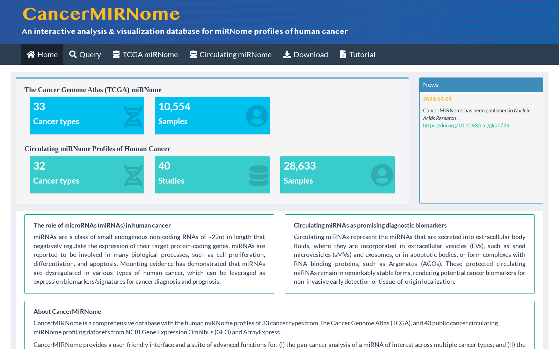Click the Download arrow icon
Viewport: 559px width, 349px height.
click(287, 54)
